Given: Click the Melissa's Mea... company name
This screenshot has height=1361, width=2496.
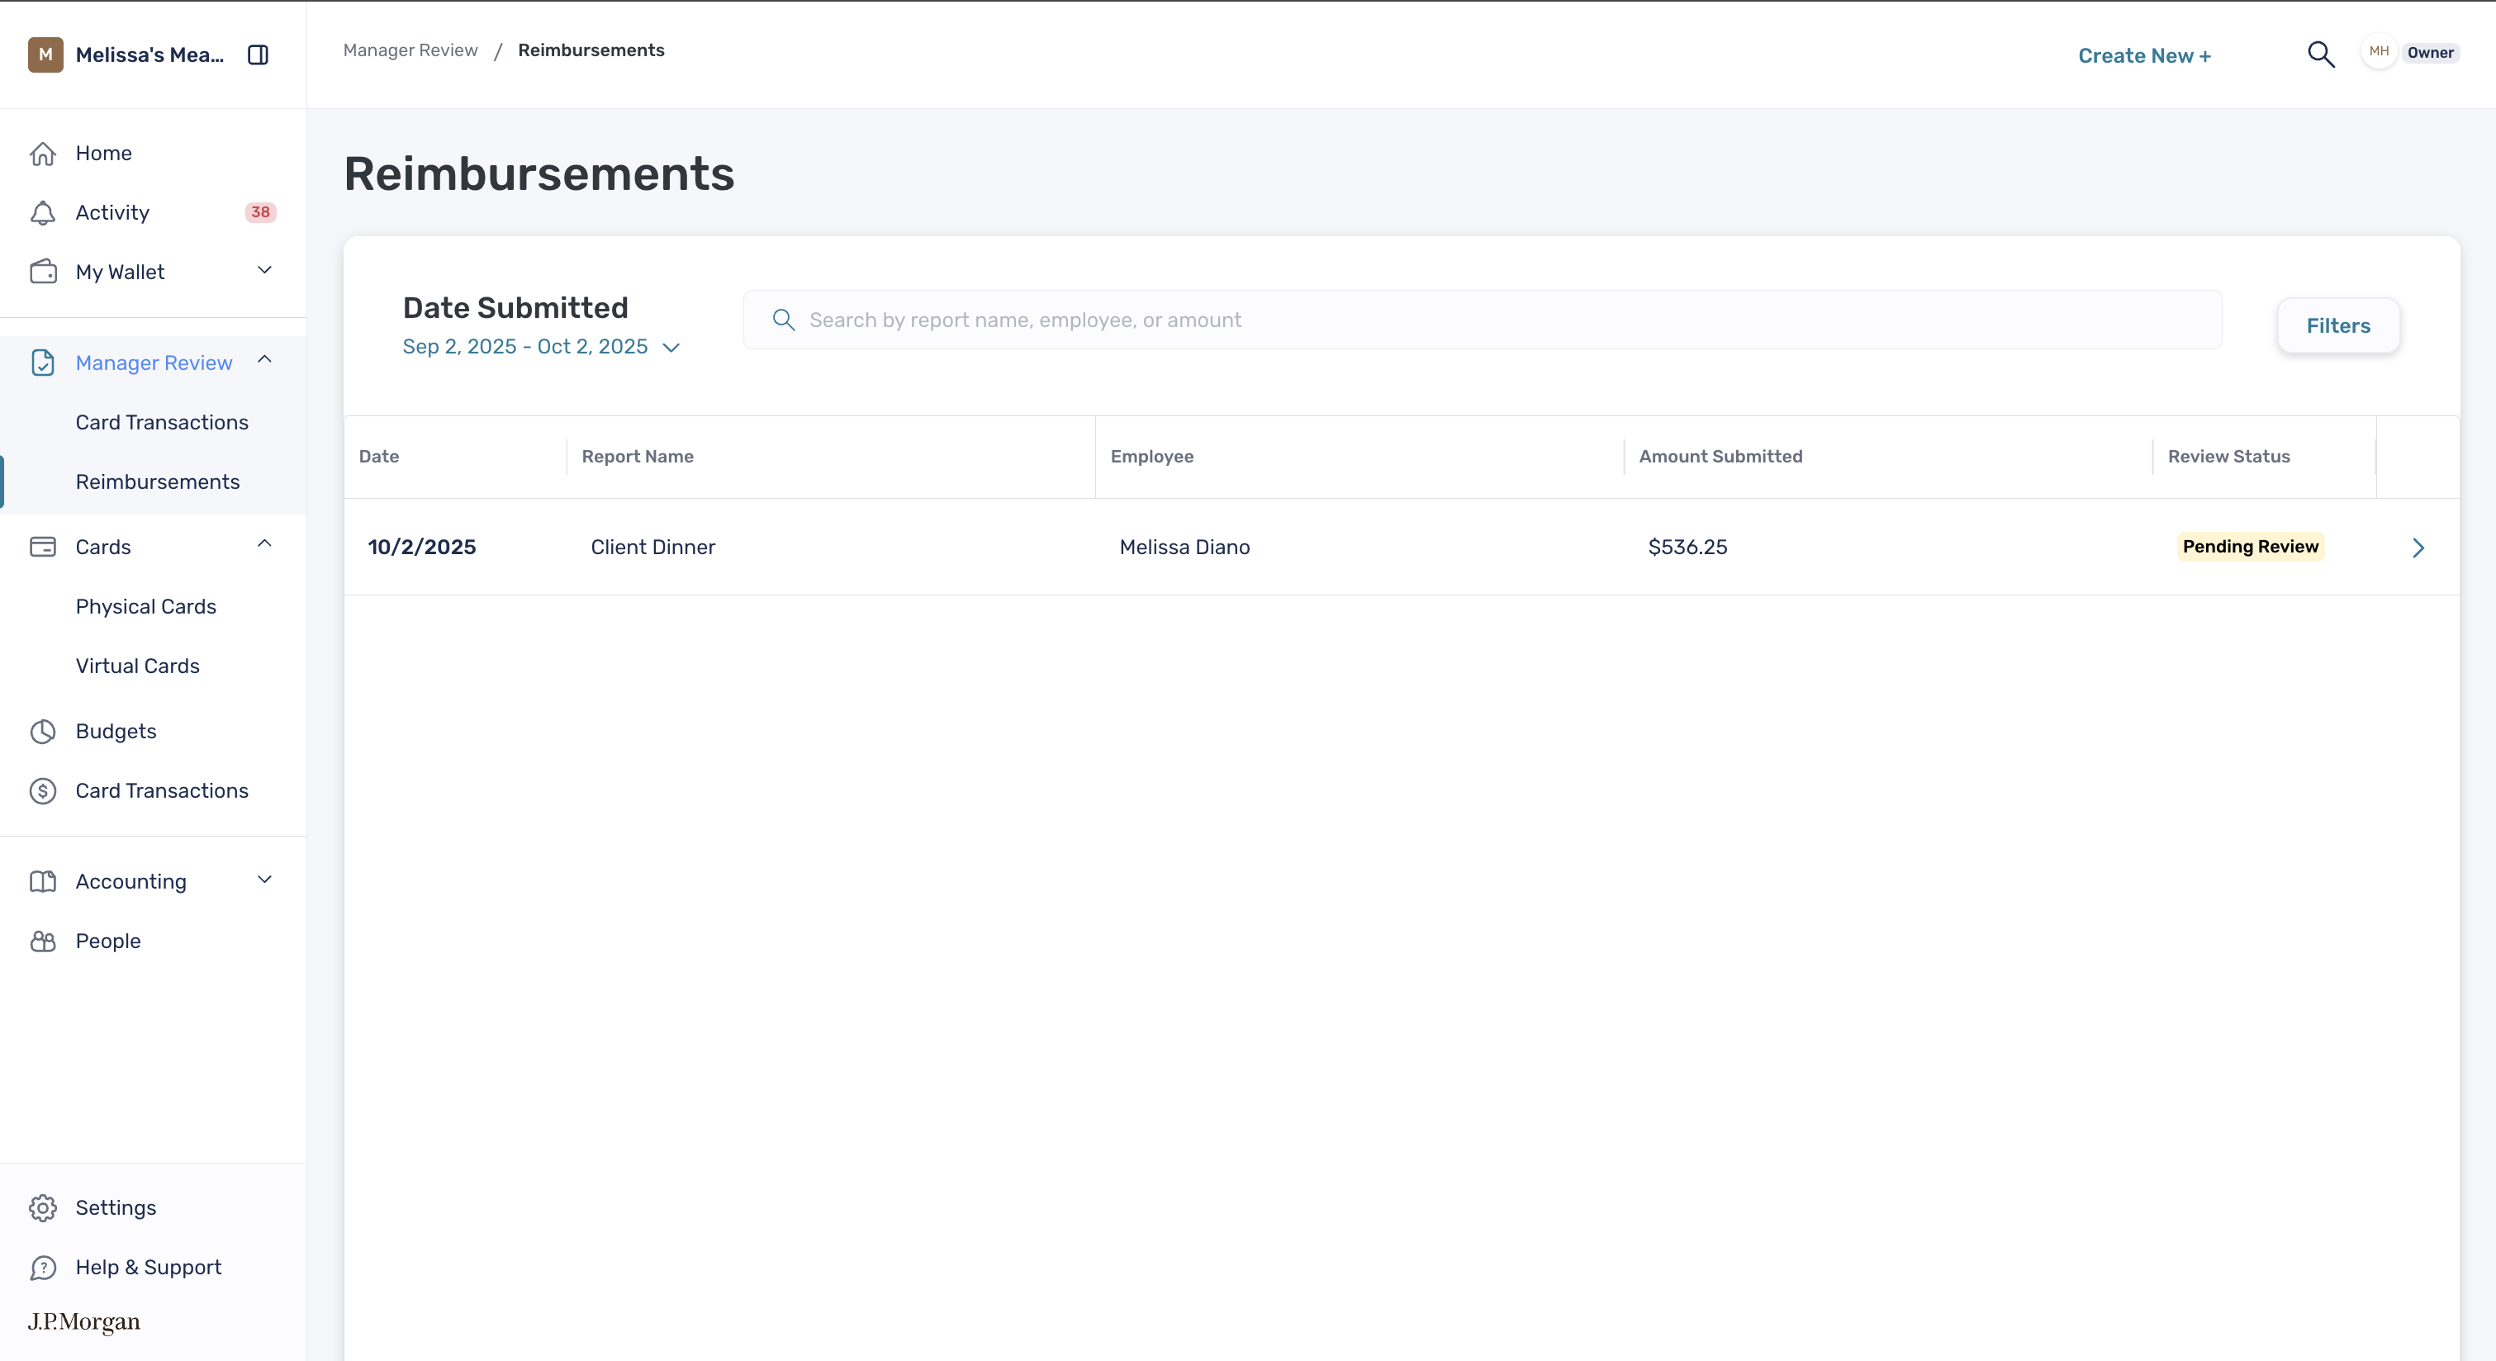Looking at the screenshot, I should tap(149, 55).
